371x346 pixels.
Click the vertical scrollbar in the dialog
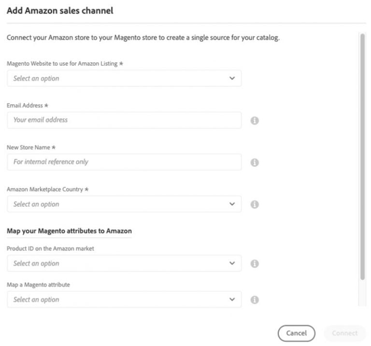pyautogui.click(x=362, y=157)
